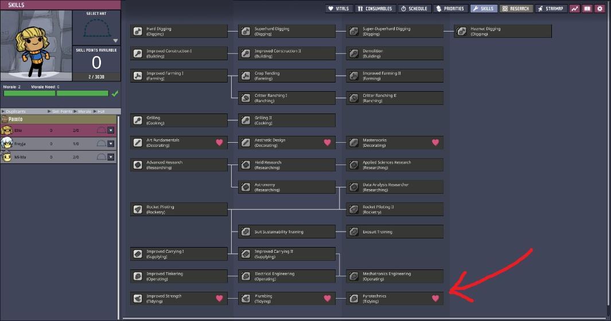Open the Vitals tab
The height and width of the screenshot is (321, 611).
click(339, 9)
